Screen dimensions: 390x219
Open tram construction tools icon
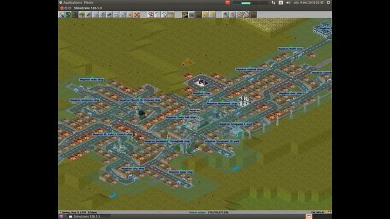tap(102, 15)
